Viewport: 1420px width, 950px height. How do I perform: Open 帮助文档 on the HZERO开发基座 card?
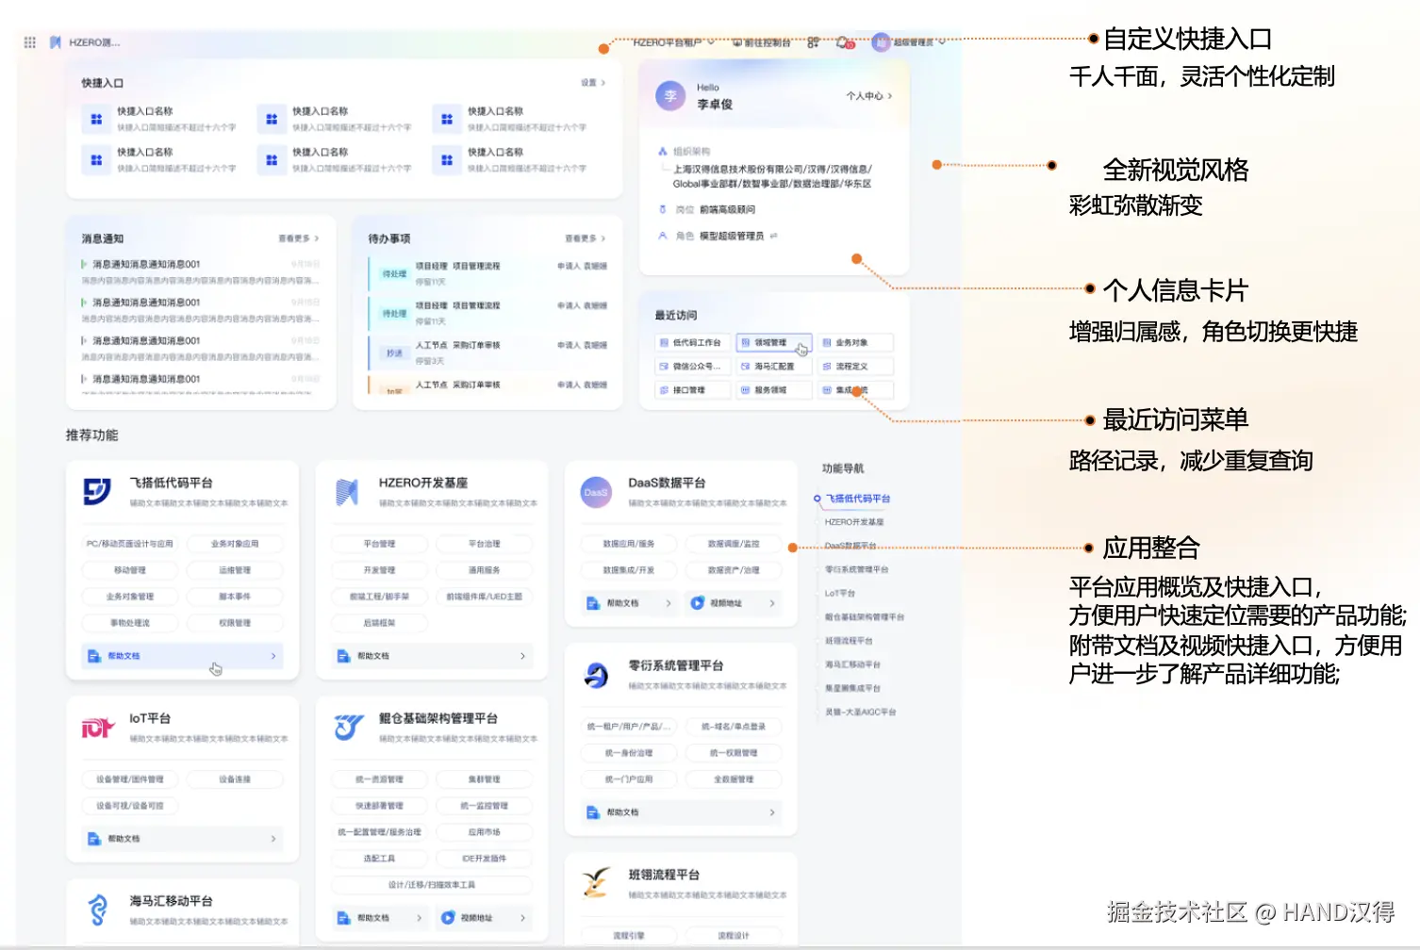432,656
